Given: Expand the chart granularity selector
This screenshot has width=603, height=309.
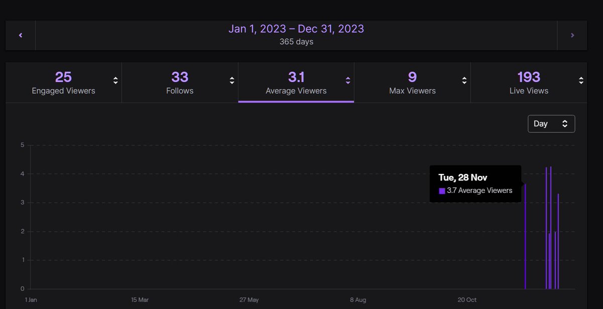Looking at the screenshot, I should pyautogui.click(x=551, y=123).
